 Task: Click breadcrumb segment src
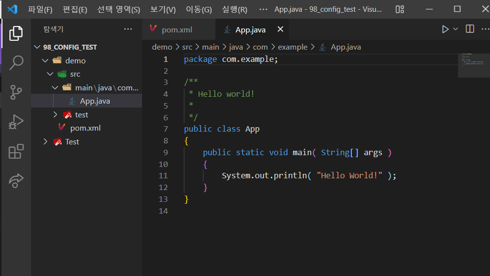click(187, 47)
